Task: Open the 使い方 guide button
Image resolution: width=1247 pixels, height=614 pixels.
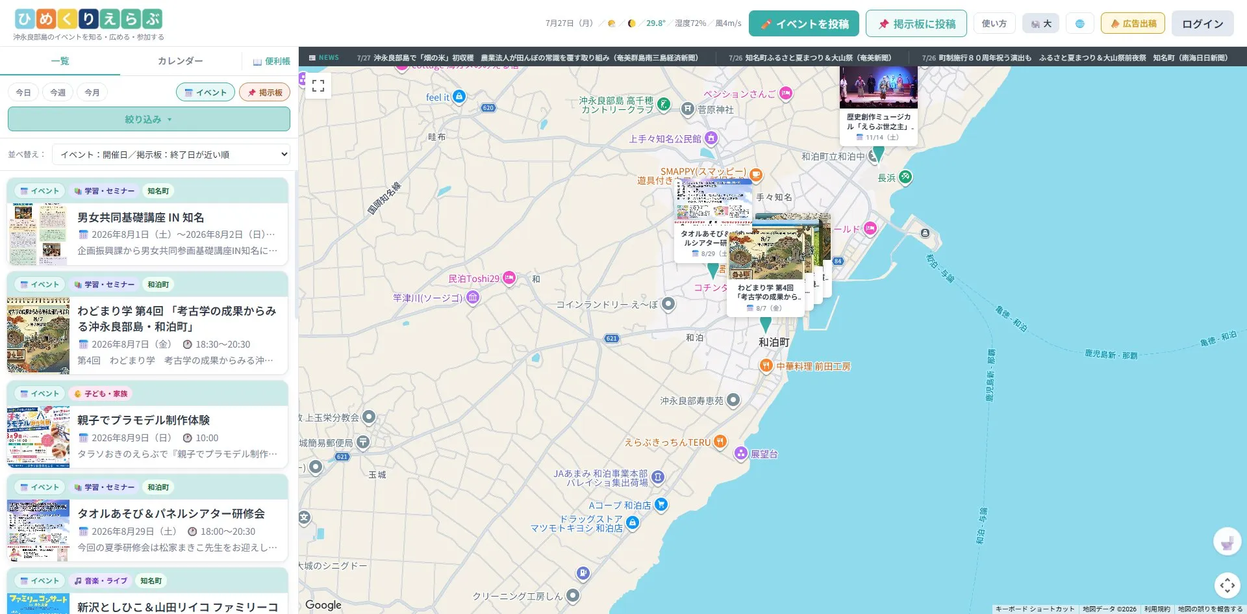Action: click(x=994, y=24)
